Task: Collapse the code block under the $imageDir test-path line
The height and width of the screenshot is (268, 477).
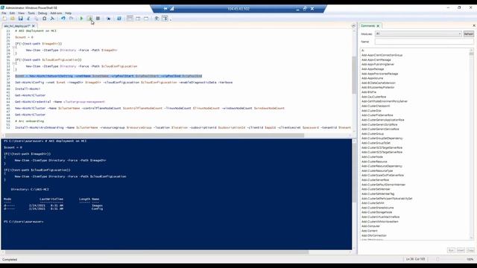Action: click(x=13, y=47)
